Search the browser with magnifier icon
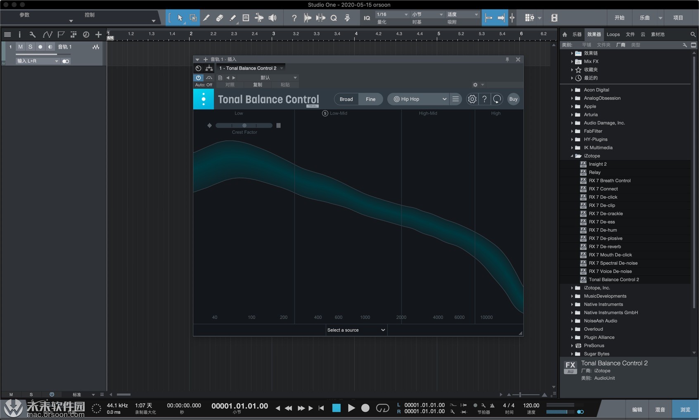The width and height of the screenshot is (699, 420). [x=693, y=34]
